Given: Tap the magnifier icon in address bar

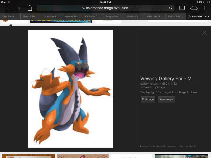Looking at the screenshot, I should (x=84, y=8).
